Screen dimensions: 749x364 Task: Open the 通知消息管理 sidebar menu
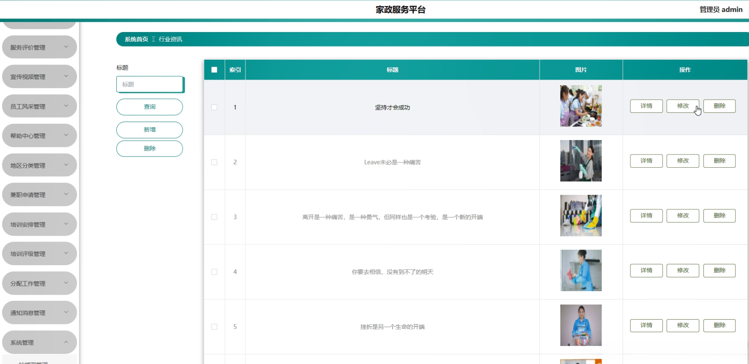pyautogui.click(x=40, y=313)
